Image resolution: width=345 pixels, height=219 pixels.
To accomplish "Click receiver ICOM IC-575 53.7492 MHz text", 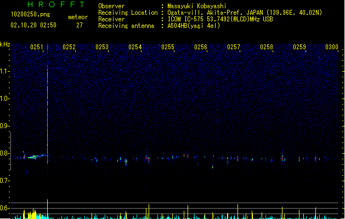I will pyautogui.click(x=220, y=19).
